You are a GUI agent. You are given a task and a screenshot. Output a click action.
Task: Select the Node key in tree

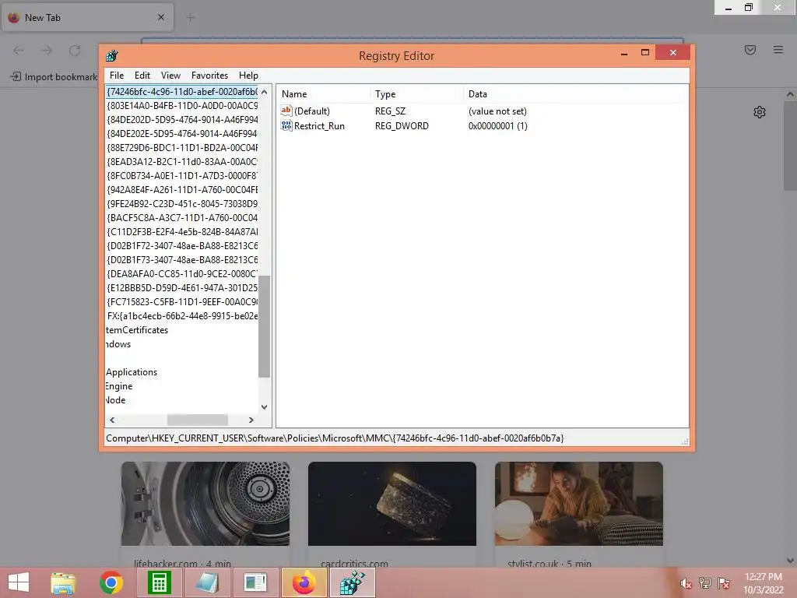[x=116, y=400]
